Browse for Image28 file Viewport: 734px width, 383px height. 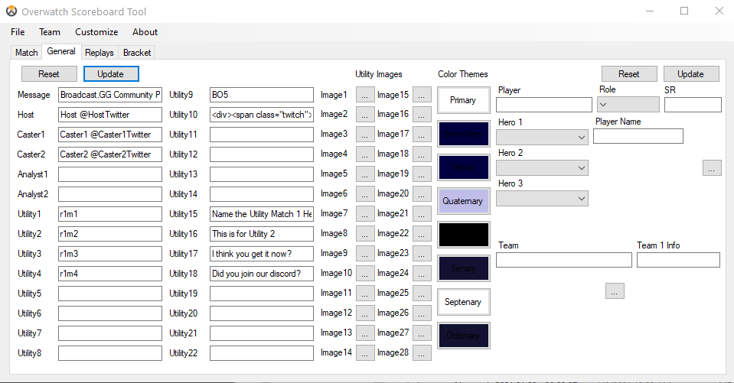(422, 352)
